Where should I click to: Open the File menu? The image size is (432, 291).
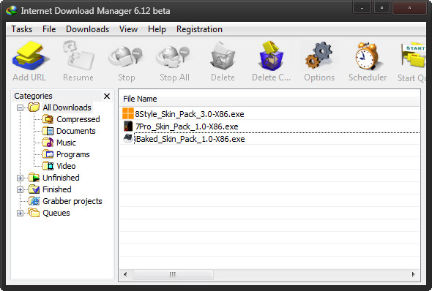pos(49,29)
